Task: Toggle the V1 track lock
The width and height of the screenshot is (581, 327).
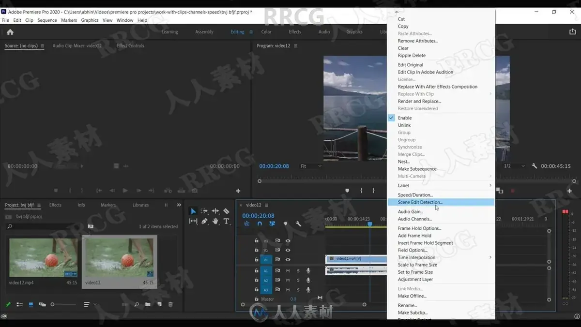Action: [257, 260]
